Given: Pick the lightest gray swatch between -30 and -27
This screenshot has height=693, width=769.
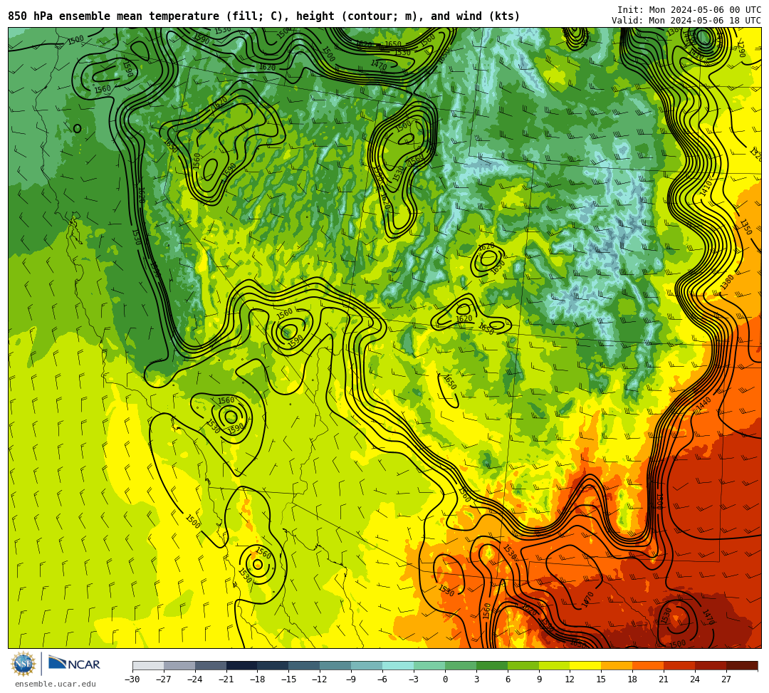Looking at the screenshot, I should pyautogui.click(x=148, y=665).
